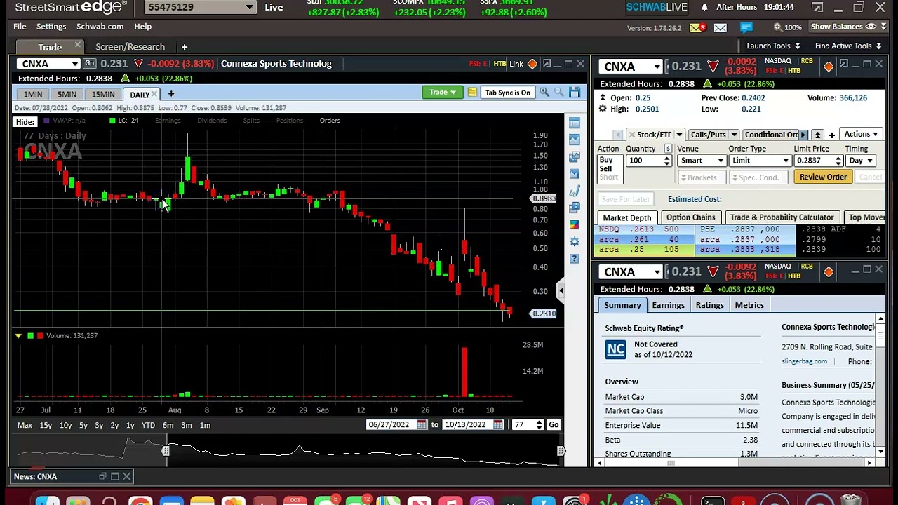Click the right handle of the range slider

561,451
